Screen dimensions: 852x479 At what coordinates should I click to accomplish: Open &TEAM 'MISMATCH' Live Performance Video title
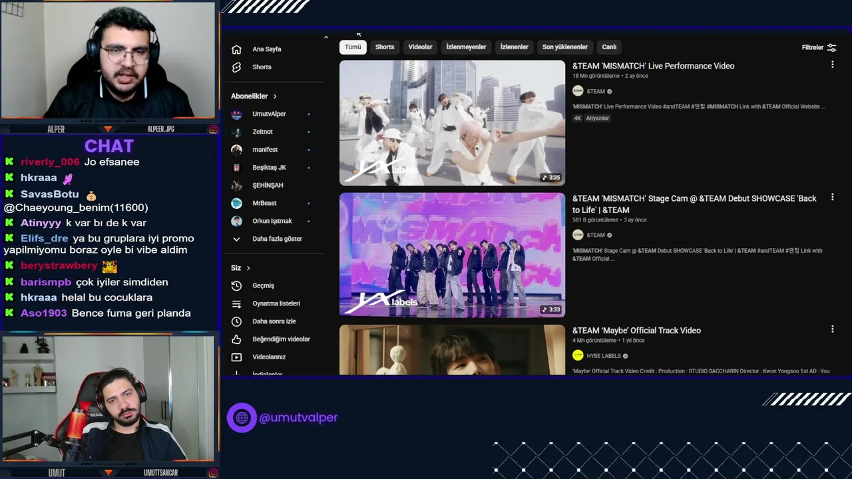(x=653, y=66)
